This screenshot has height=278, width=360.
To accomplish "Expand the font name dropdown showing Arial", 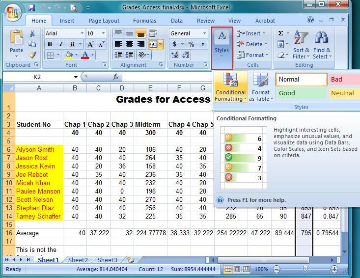I will pos(81,33).
